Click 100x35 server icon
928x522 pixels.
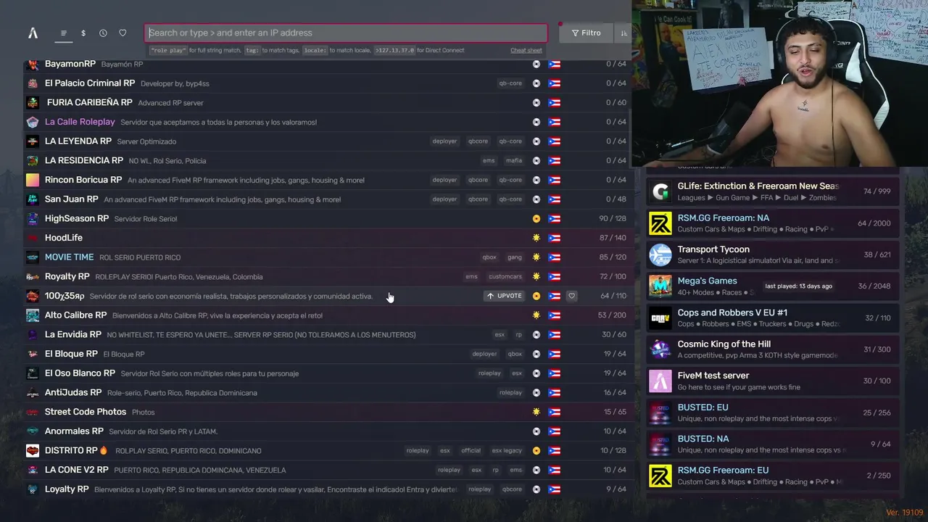(x=33, y=296)
